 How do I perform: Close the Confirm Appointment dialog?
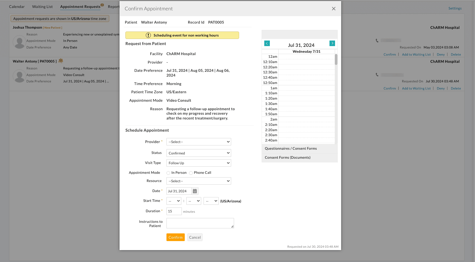[x=333, y=8]
